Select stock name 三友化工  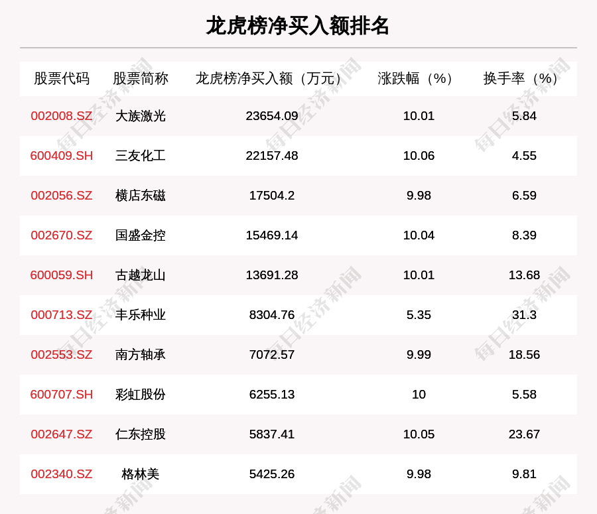(141, 156)
